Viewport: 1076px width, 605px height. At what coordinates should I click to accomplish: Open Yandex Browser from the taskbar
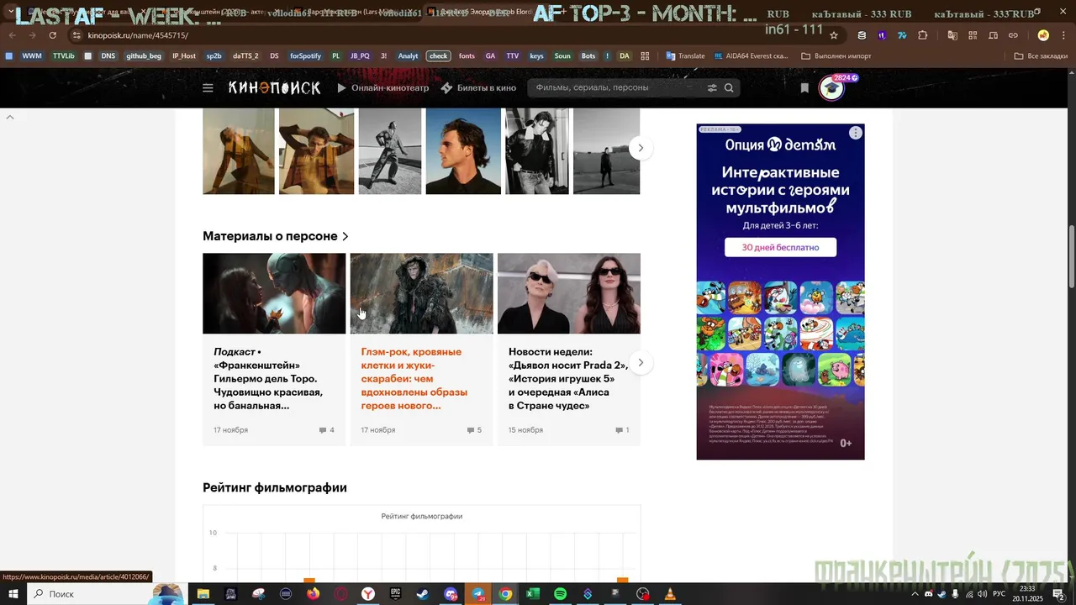click(x=368, y=594)
